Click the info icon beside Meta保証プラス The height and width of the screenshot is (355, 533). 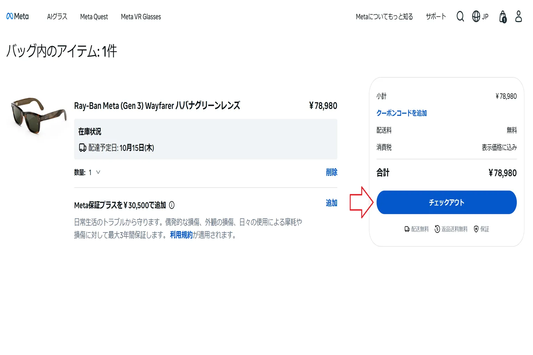coord(172,205)
